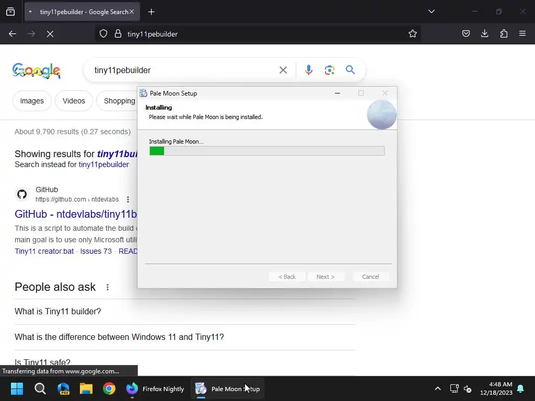Show hidden system tray icons

[x=438, y=388]
